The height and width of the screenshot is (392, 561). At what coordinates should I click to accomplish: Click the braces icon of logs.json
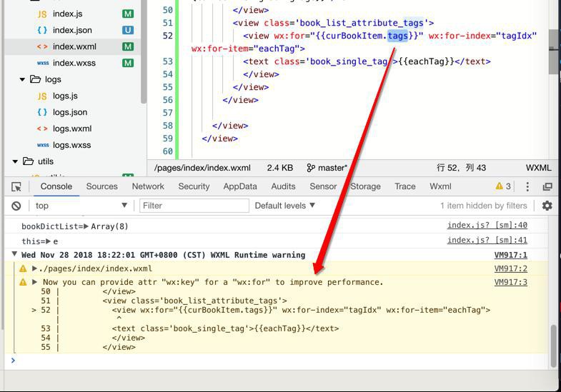tap(42, 112)
